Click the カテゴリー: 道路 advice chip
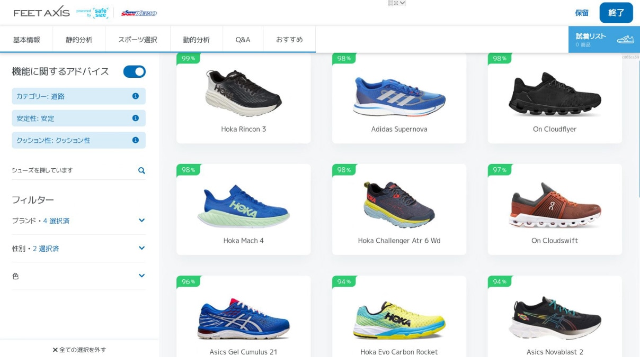This screenshot has height=357, width=640. pos(78,96)
